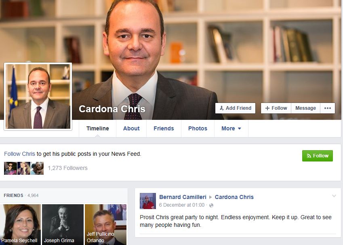The height and width of the screenshot is (245, 343).
Task: Open Message to Cardona Chris
Action: (x=305, y=108)
